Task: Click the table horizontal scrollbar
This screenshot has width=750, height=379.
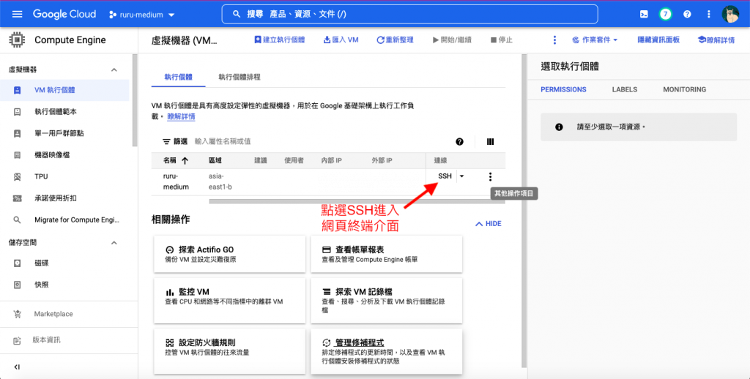Action: point(357,202)
